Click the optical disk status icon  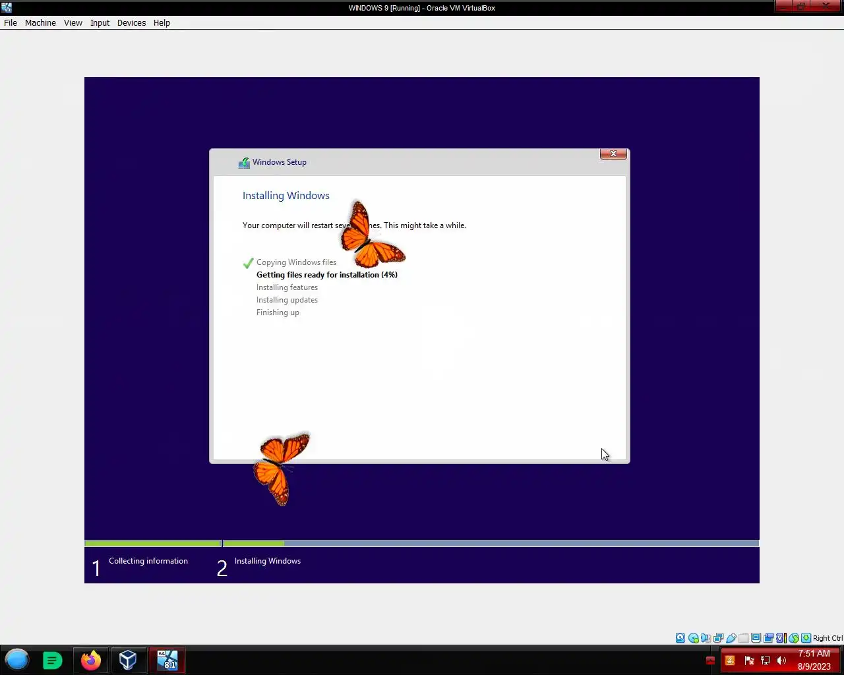coord(693,637)
